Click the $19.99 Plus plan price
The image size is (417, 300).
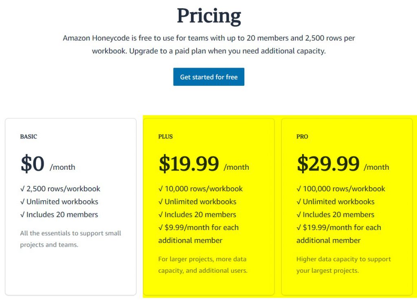pyautogui.click(x=189, y=164)
